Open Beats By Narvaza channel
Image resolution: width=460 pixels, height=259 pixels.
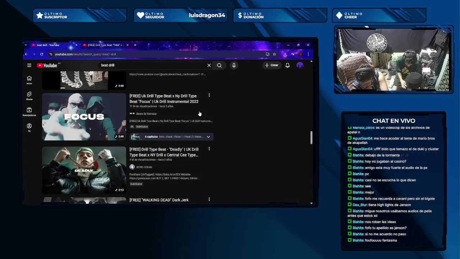click(146, 114)
